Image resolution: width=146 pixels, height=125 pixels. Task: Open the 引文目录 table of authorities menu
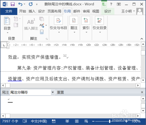100,25
